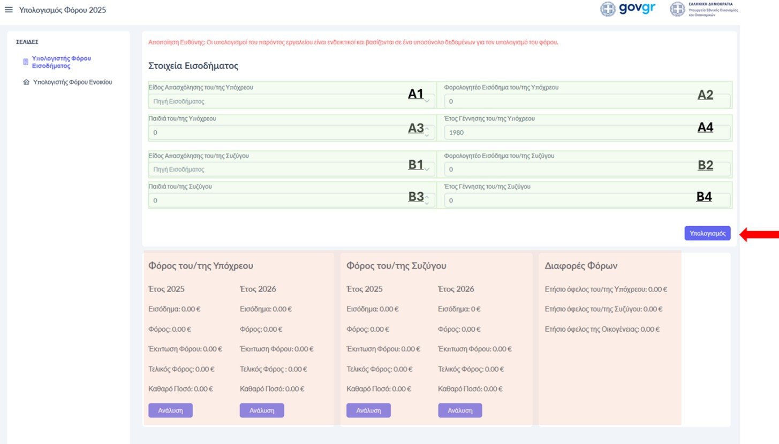Click the taxpayer children number stepper arrows

click(427, 132)
